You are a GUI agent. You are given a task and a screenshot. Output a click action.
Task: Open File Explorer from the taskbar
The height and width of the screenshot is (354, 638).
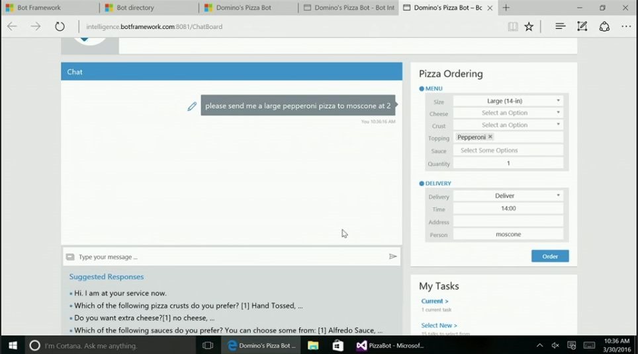(x=313, y=345)
